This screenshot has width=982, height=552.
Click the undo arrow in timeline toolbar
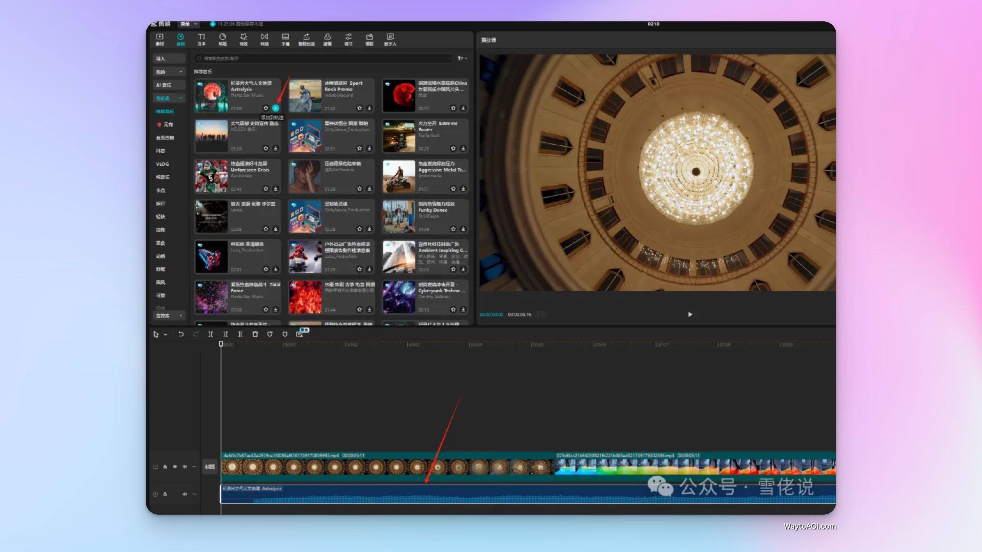[181, 334]
